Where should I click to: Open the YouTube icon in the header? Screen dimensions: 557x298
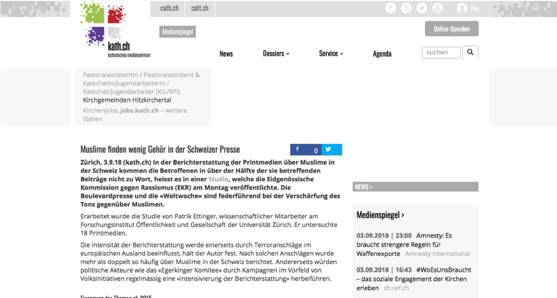[437, 8]
